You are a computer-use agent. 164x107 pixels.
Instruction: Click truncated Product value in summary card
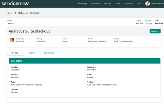click(x=124, y=41)
